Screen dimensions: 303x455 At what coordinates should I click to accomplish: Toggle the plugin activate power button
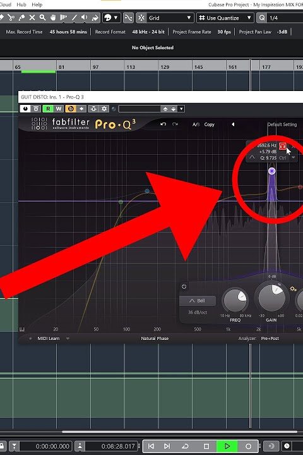tap(25, 109)
